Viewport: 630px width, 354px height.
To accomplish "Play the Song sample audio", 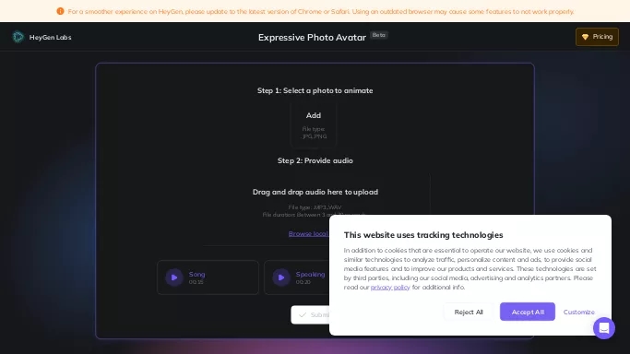I will tap(174, 277).
